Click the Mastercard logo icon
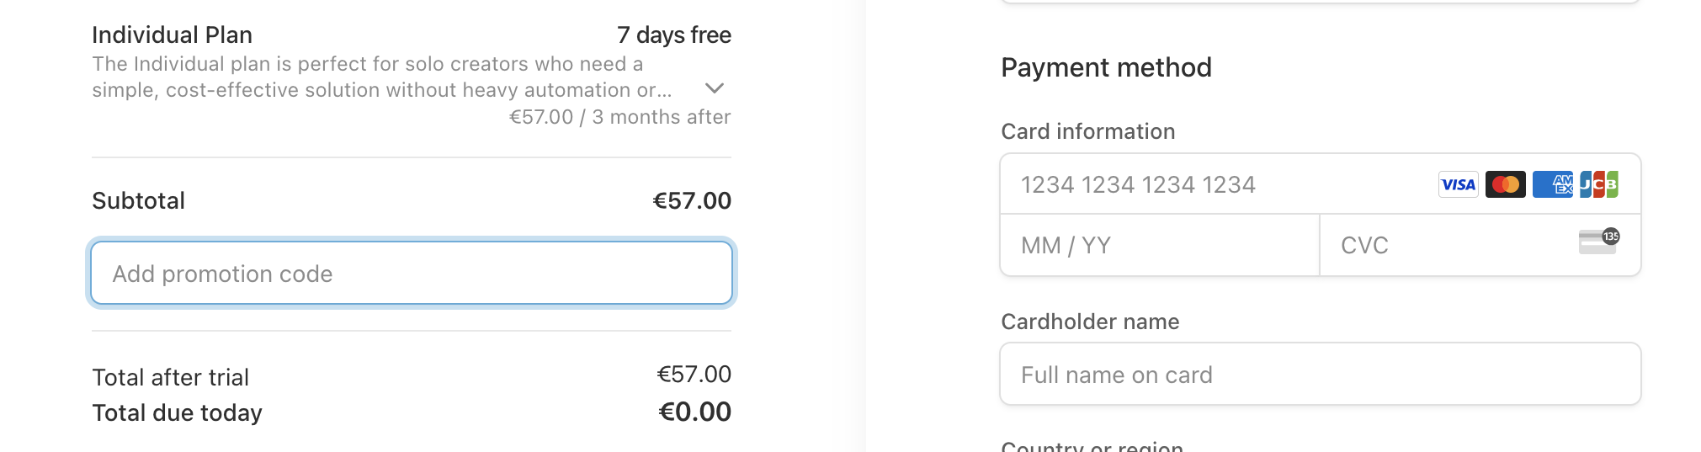This screenshot has height=452, width=1701. click(1506, 184)
